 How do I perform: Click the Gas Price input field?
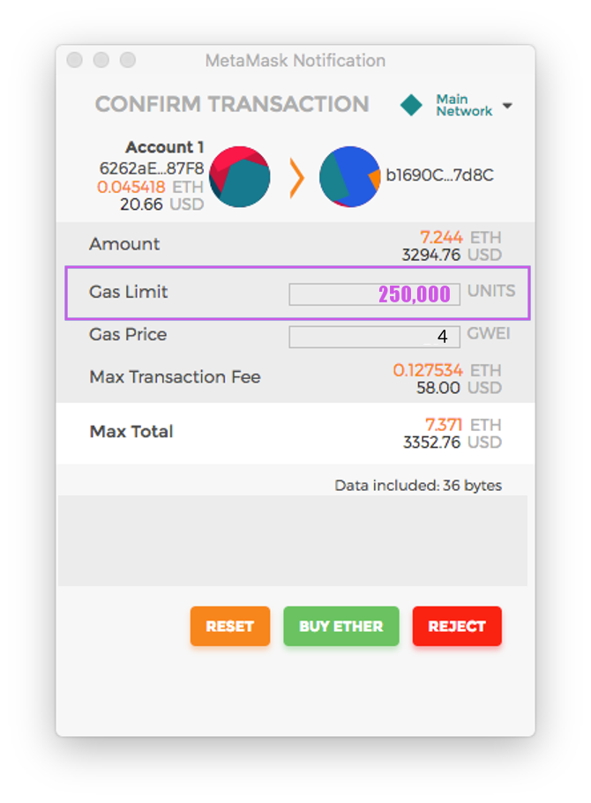[x=374, y=337]
